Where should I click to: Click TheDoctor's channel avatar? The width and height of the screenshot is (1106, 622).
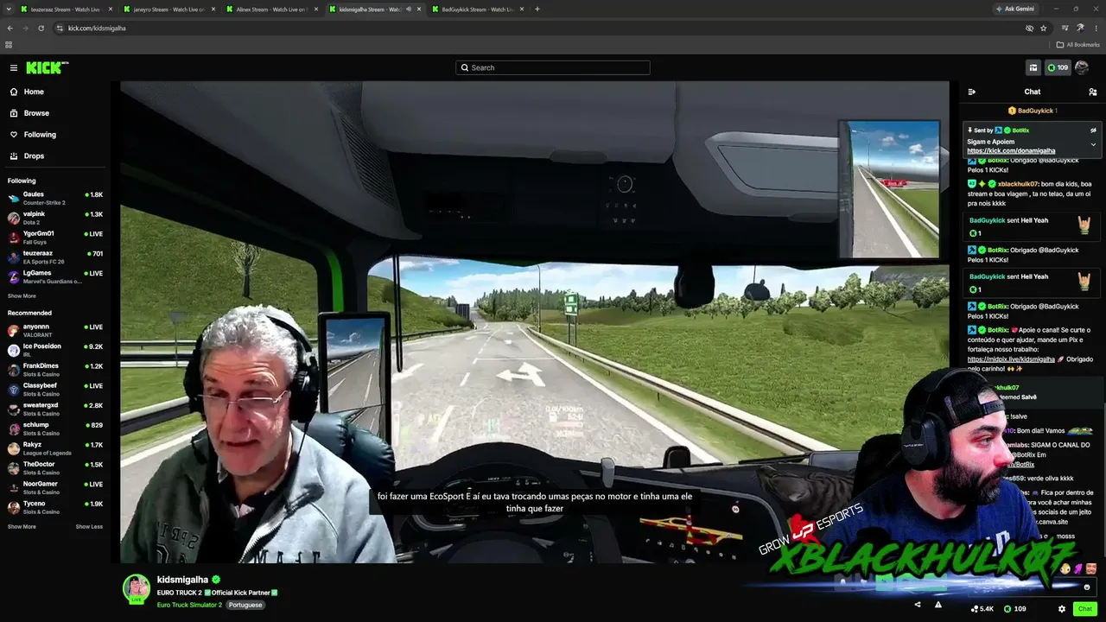coord(14,468)
